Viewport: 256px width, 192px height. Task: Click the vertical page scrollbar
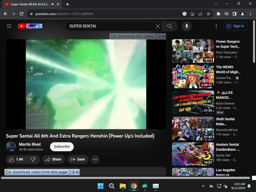point(254,41)
